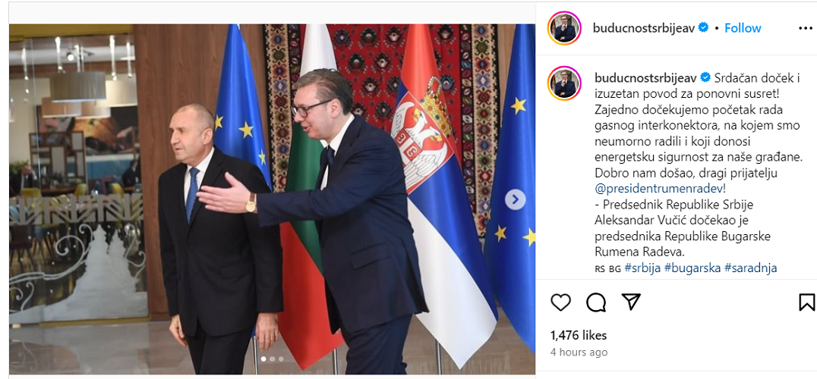
Task: Open the caption profile avatar
Action: point(564,83)
